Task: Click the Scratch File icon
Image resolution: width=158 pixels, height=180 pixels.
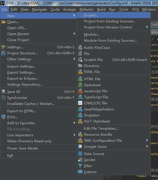Action: click(x=80, y=60)
